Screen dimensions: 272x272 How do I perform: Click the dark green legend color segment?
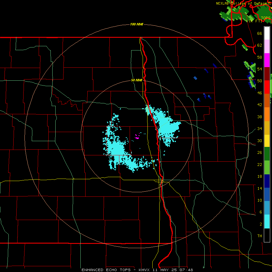pyautogui.click(x=267, y=154)
